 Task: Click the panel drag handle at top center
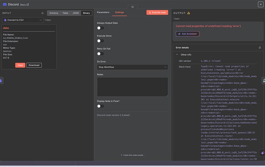coord(132,7)
